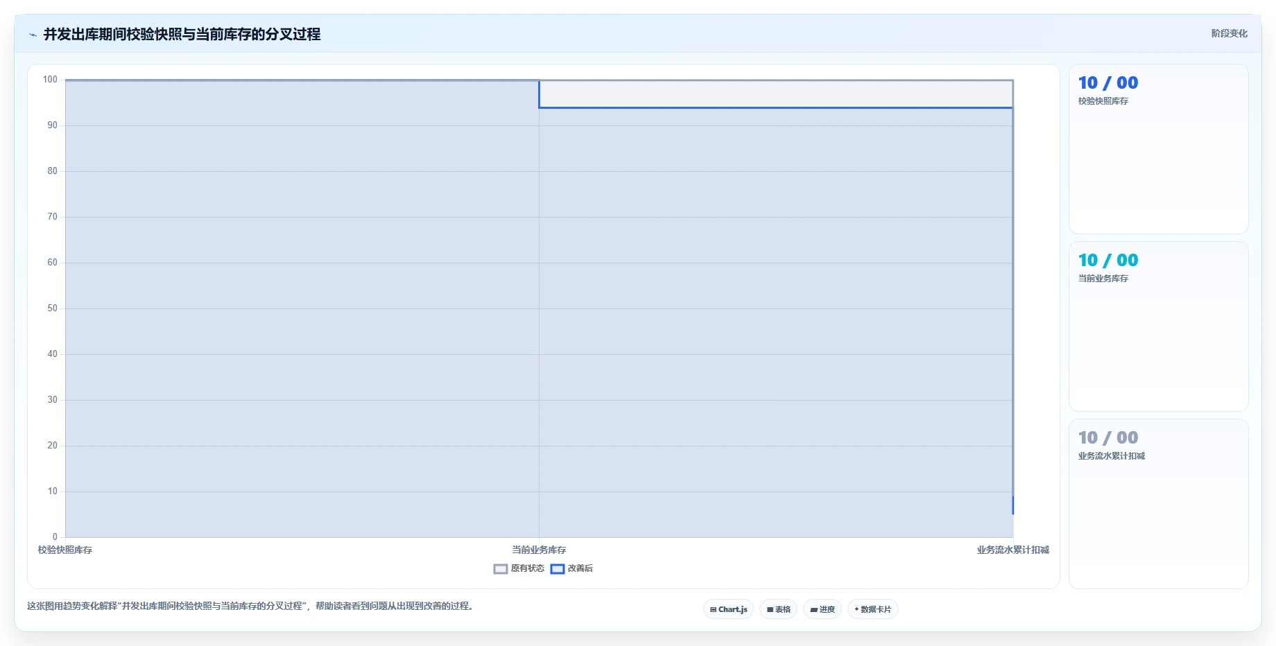This screenshot has width=1276, height=646.
Task: Select the 数据卡片 tag chip
Action: point(872,609)
